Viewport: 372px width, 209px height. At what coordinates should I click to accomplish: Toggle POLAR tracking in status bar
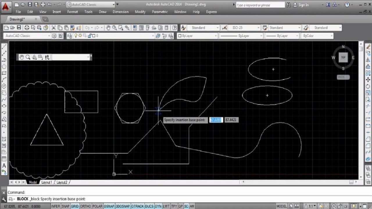click(97, 206)
